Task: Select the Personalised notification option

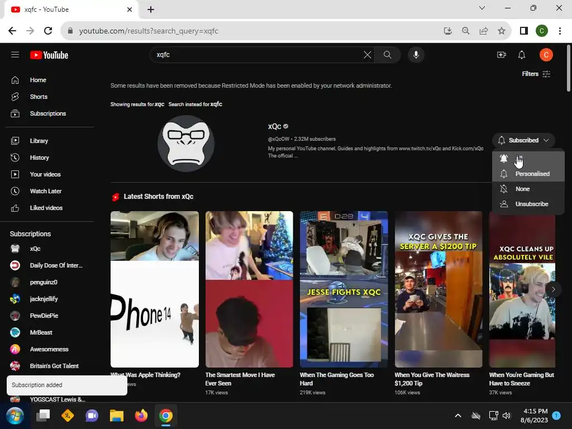Action: (x=528, y=174)
